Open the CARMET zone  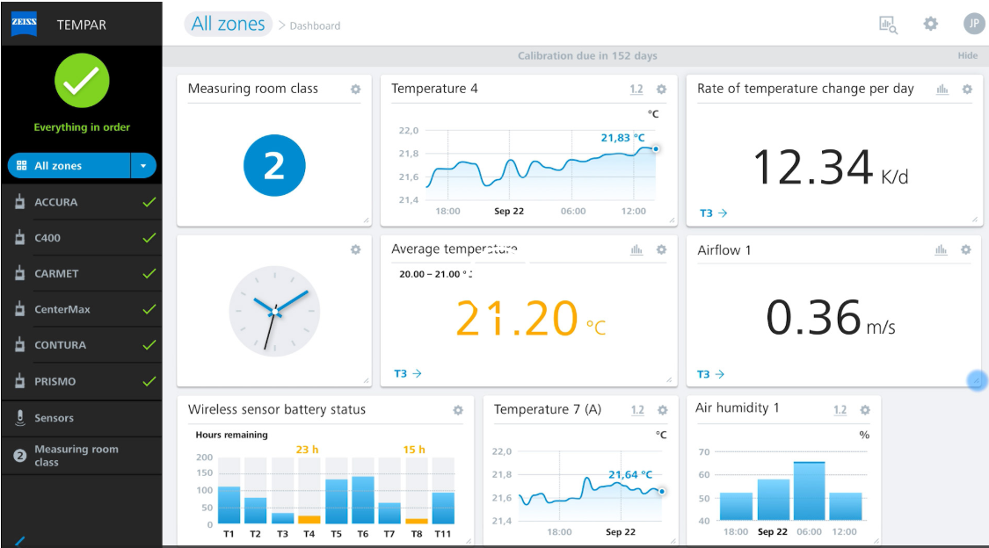(82, 274)
